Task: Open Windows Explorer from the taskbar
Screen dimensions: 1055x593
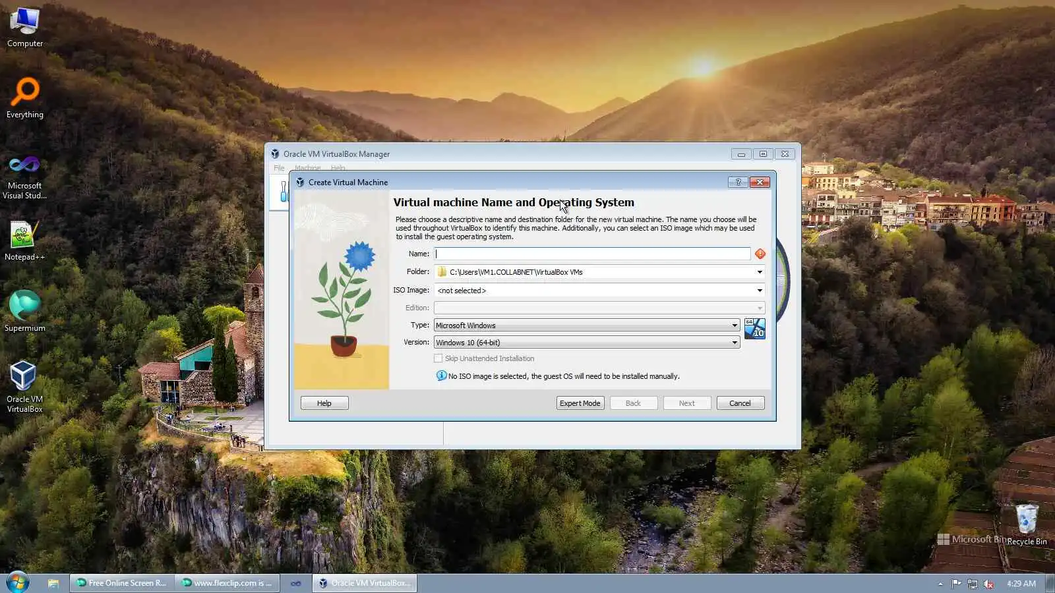Action: [53, 583]
